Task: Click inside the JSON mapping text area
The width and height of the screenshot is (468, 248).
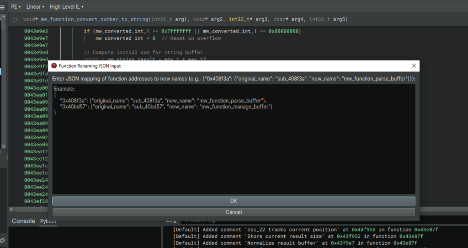Action: 234,151
